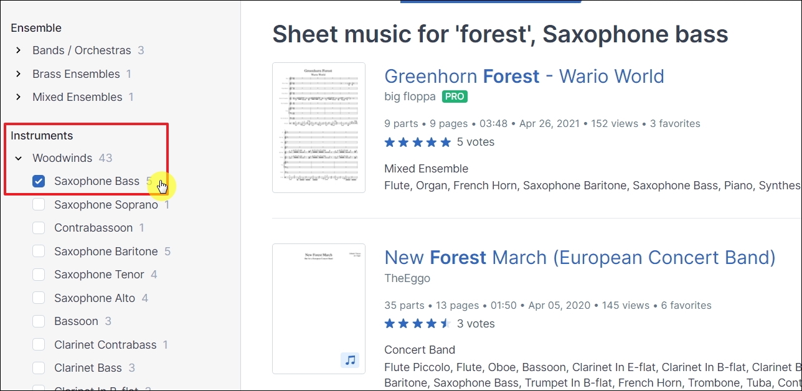This screenshot has width=802, height=391.
Task: Click the Ensemble section heading
Action: pos(36,28)
